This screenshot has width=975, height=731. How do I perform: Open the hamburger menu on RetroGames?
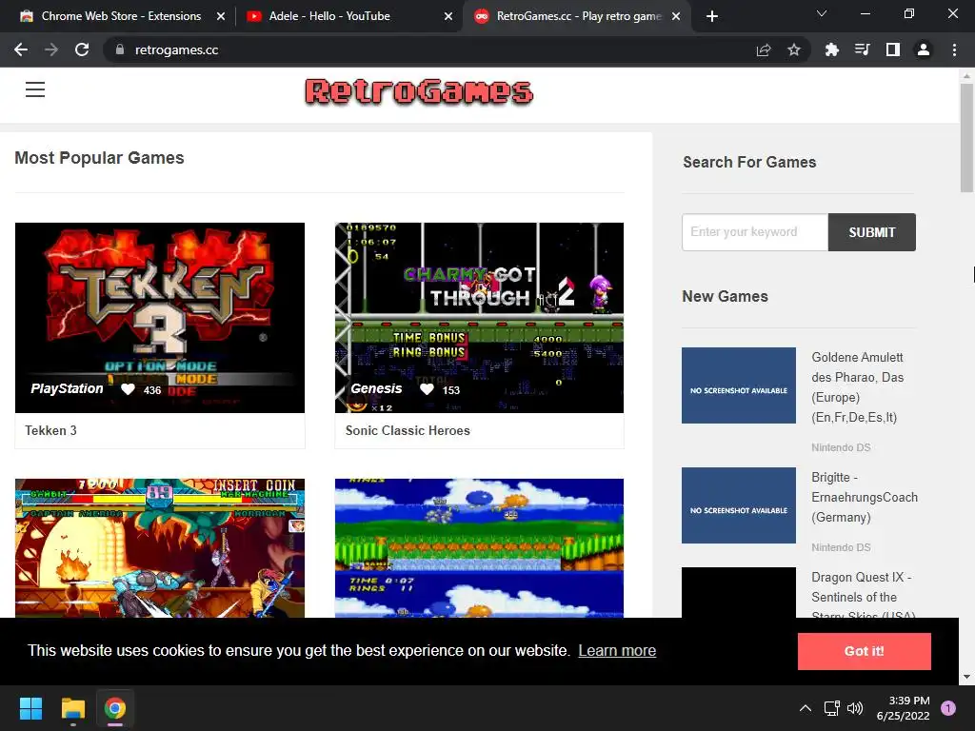coord(35,89)
